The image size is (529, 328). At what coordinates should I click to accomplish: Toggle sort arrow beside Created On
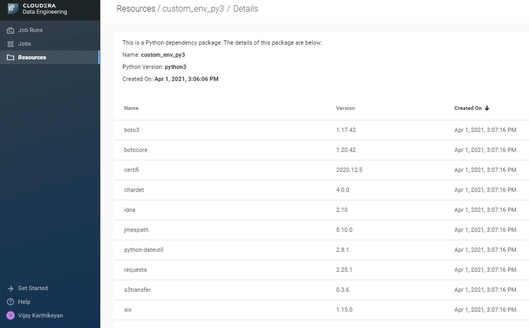[x=487, y=108]
